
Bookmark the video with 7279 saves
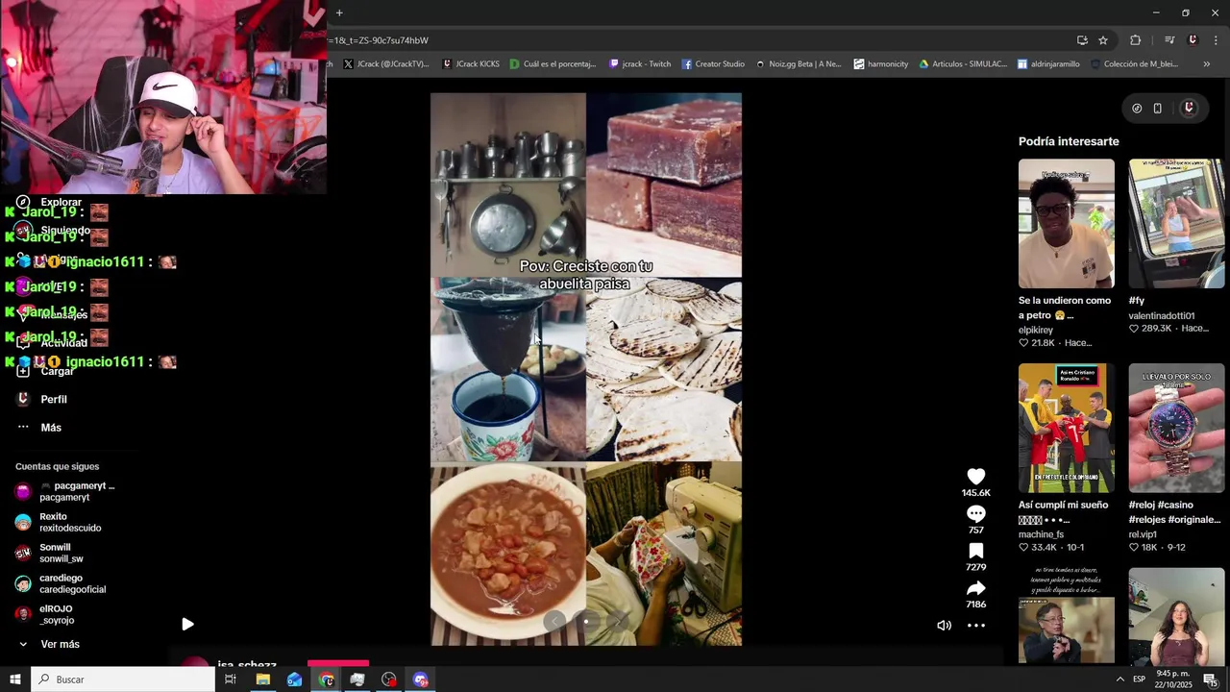click(975, 551)
